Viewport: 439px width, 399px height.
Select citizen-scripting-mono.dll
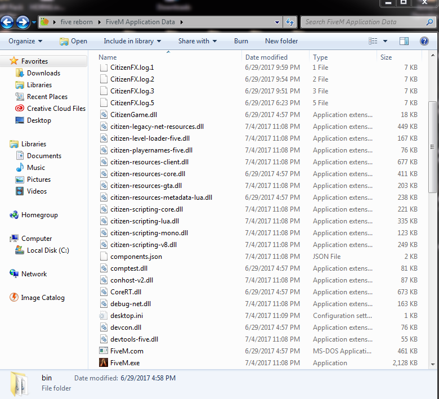(149, 233)
